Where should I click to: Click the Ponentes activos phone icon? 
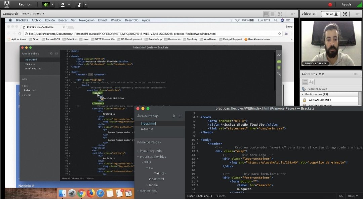pos(304,89)
